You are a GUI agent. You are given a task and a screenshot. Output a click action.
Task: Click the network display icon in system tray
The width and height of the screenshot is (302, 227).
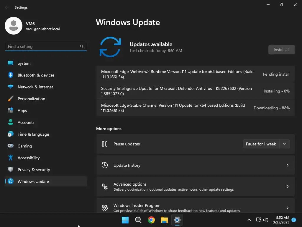coord(258,220)
